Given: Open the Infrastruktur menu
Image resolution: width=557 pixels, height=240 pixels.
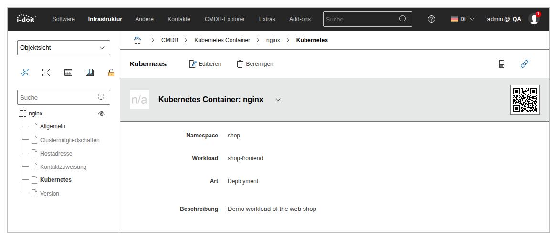Looking at the screenshot, I should [x=105, y=19].
